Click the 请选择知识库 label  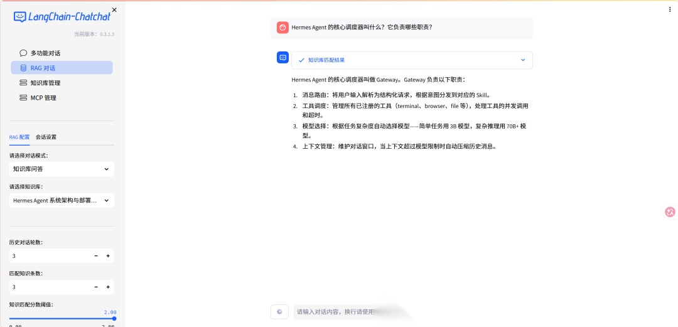point(26,187)
